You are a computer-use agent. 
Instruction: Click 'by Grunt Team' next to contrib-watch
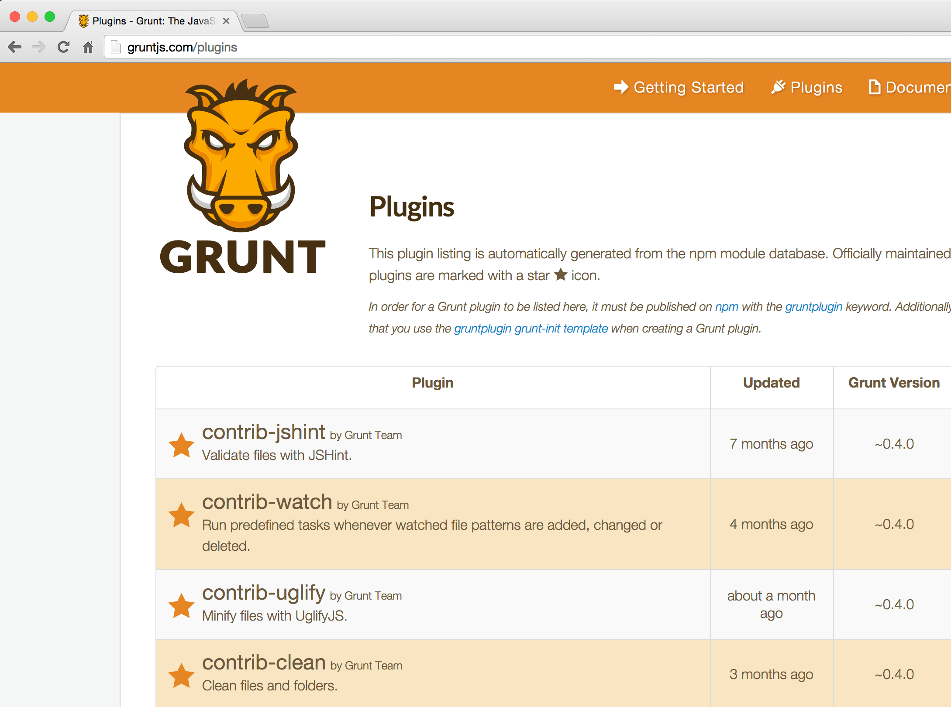pos(373,505)
